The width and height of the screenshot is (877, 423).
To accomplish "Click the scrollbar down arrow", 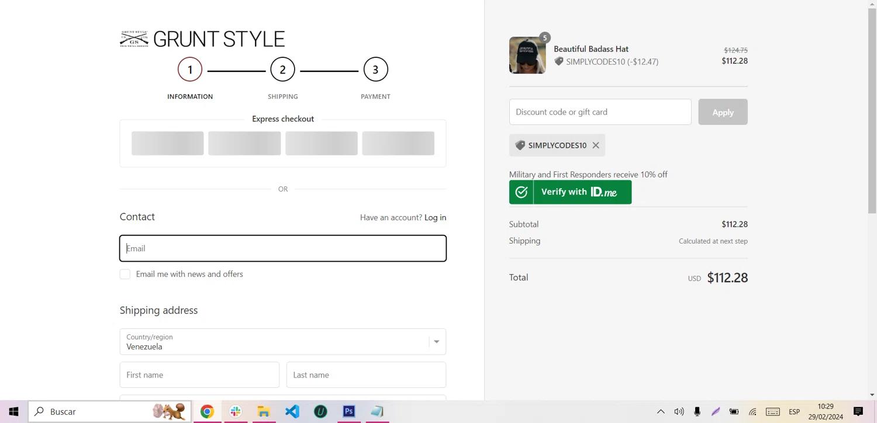I will coord(872,395).
